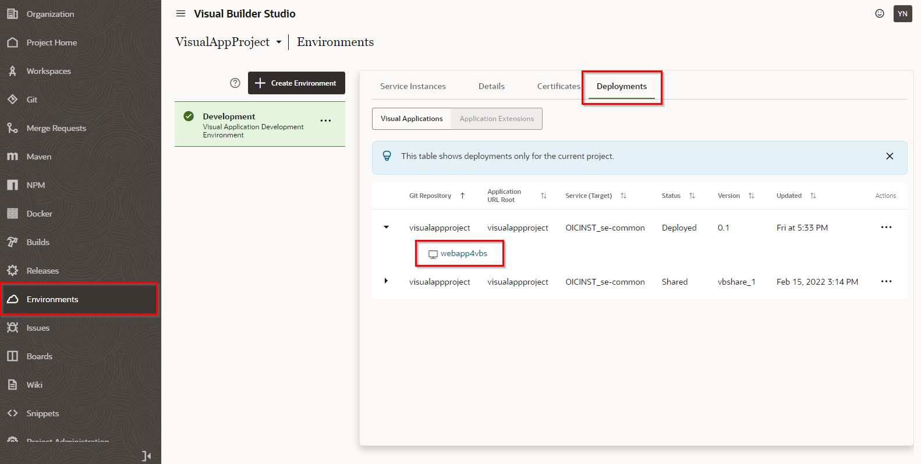Dismiss the deployments info banner
Image resolution: width=921 pixels, height=464 pixels.
tap(889, 156)
